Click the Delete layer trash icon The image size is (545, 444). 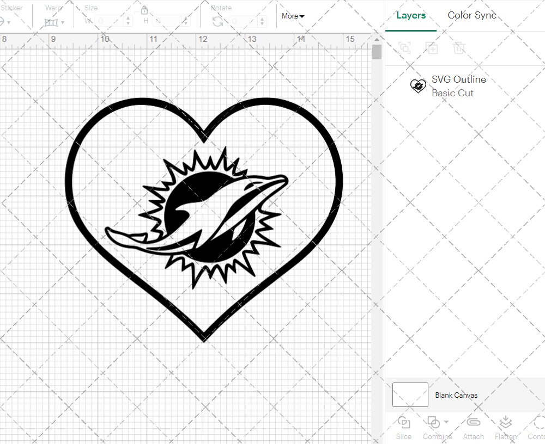pyautogui.click(x=459, y=47)
